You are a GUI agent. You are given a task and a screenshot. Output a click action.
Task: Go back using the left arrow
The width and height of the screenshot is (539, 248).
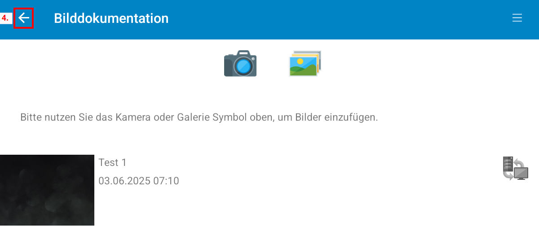[24, 18]
